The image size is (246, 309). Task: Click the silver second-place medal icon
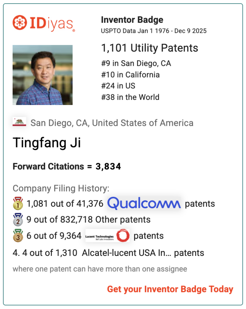tap(18, 219)
